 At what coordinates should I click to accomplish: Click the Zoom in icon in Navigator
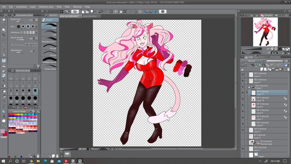[276, 49]
